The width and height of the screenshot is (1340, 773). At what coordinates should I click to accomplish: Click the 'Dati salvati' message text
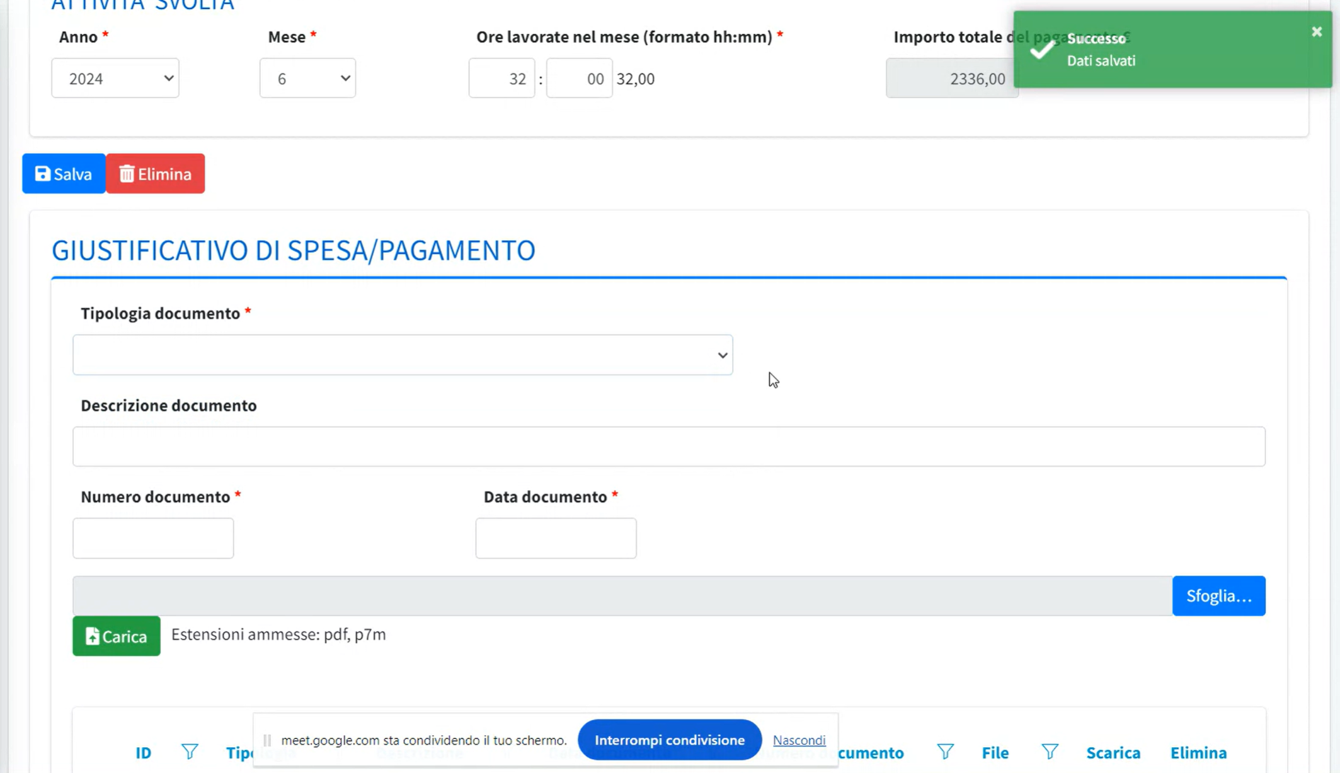[1101, 60]
